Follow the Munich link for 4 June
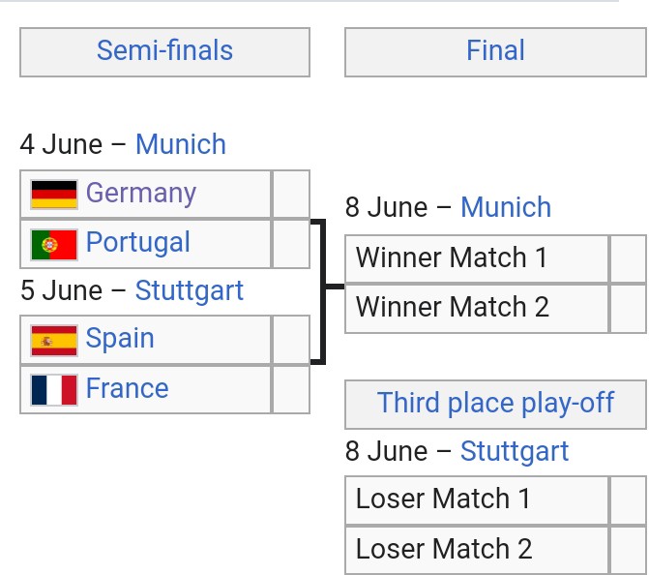Screen dimensions: 649x575 [x=181, y=144]
